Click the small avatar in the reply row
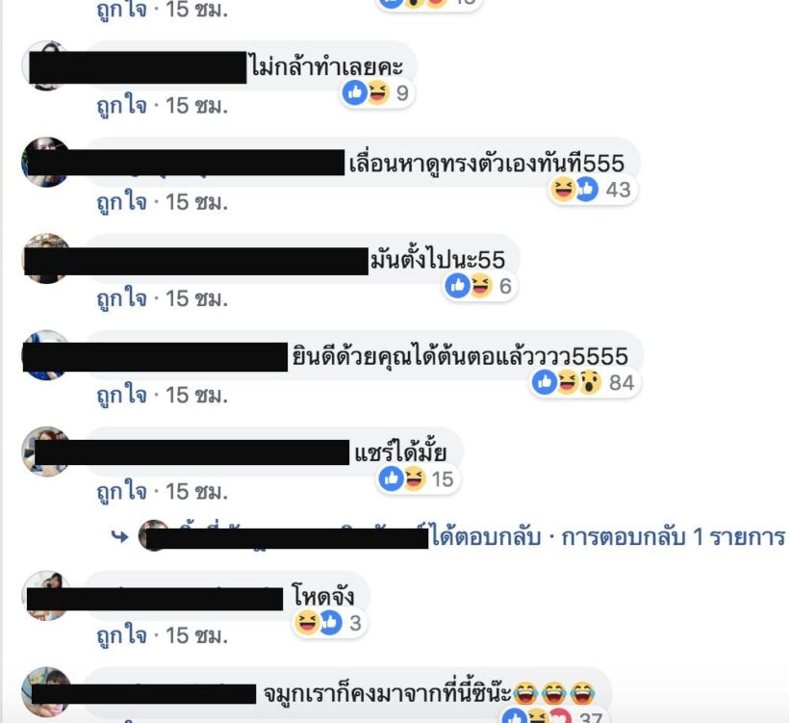Viewport: 789px width, 723px height. coord(154,535)
